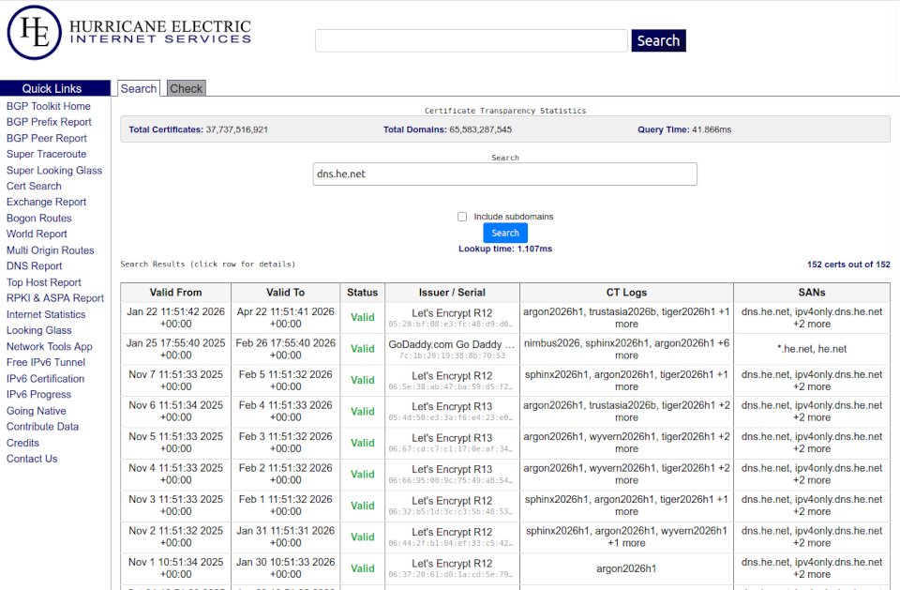Open certificate row valid from Jan 22 2026
900x590 pixels.
(505, 318)
